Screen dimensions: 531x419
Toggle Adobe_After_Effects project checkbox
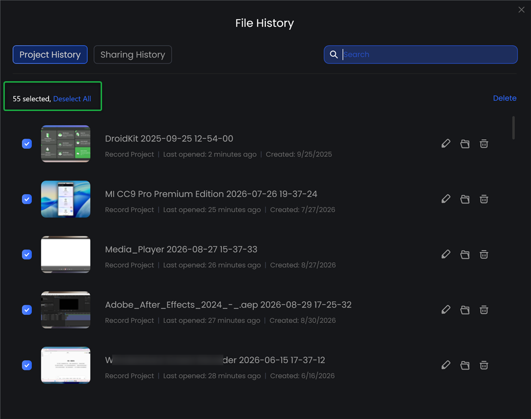pyautogui.click(x=27, y=310)
